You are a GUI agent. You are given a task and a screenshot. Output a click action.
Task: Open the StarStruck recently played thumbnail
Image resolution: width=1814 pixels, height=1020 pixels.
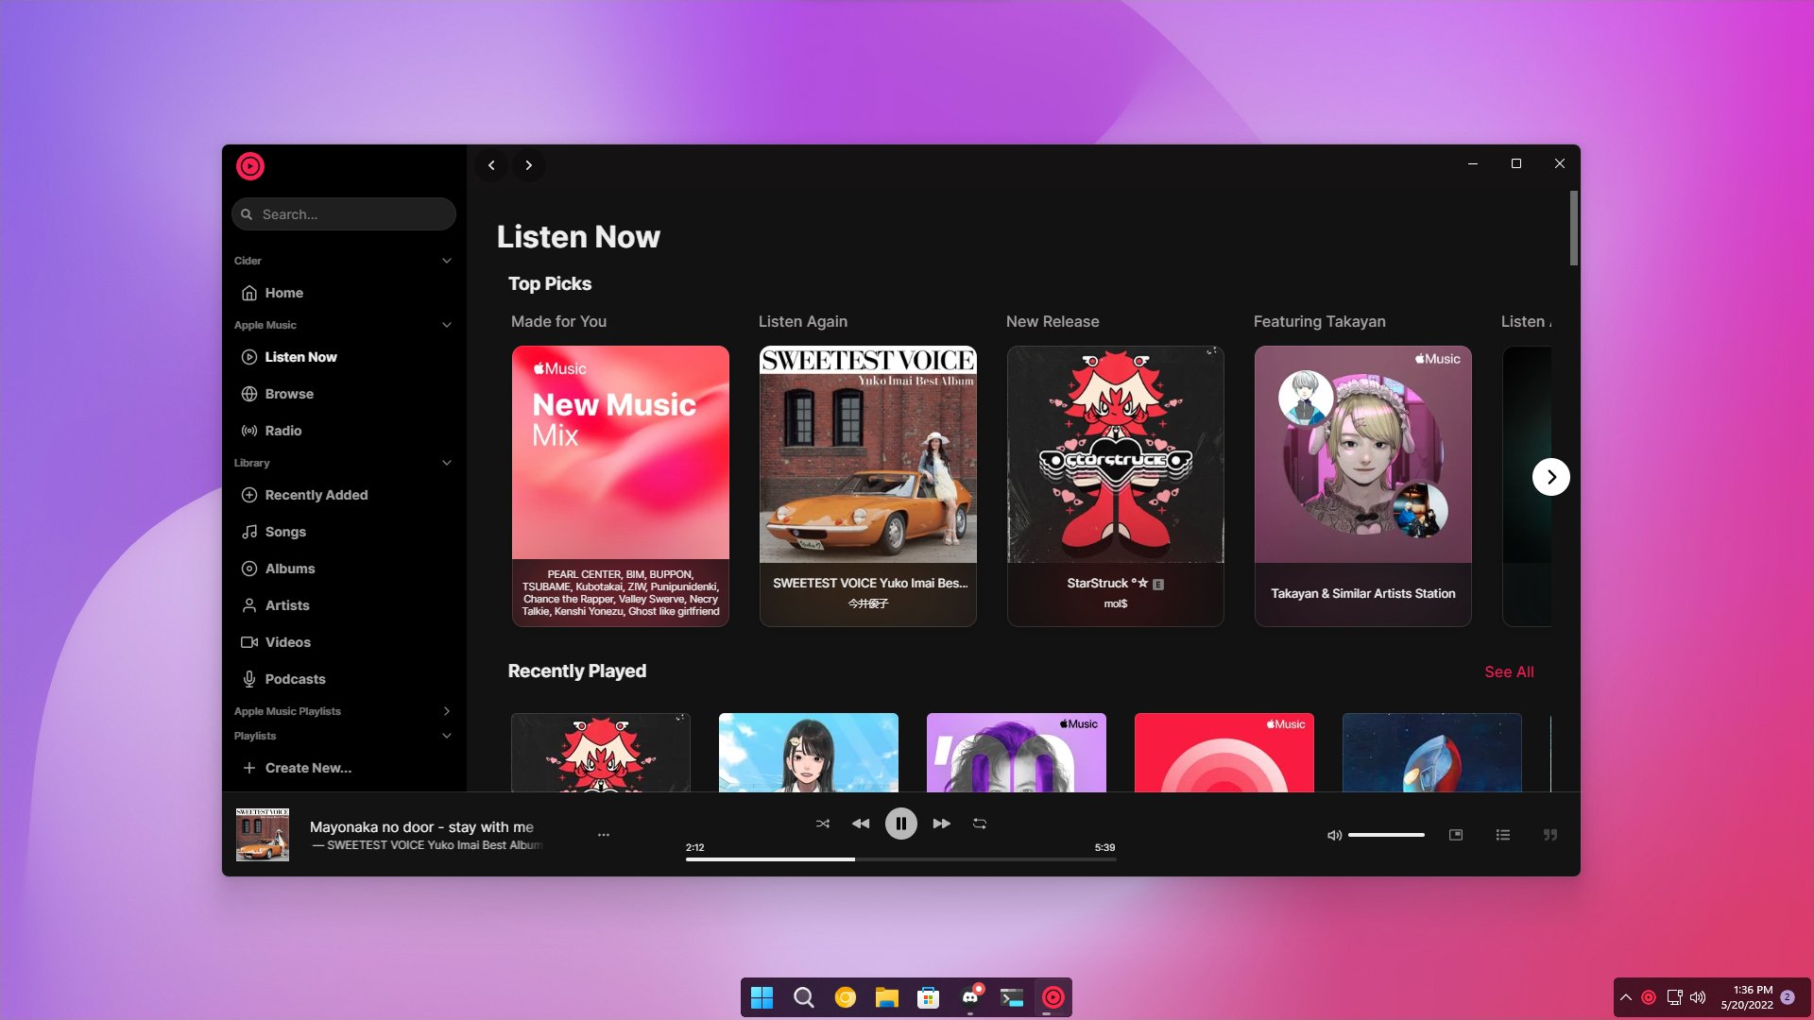[x=601, y=753]
